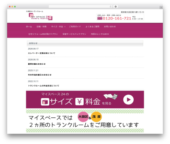Click the browser reload icon

tap(111, 7)
